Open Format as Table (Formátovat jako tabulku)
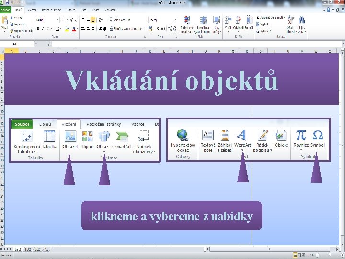This screenshot has height=259, width=345. pyautogui.click(x=203, y=24)
